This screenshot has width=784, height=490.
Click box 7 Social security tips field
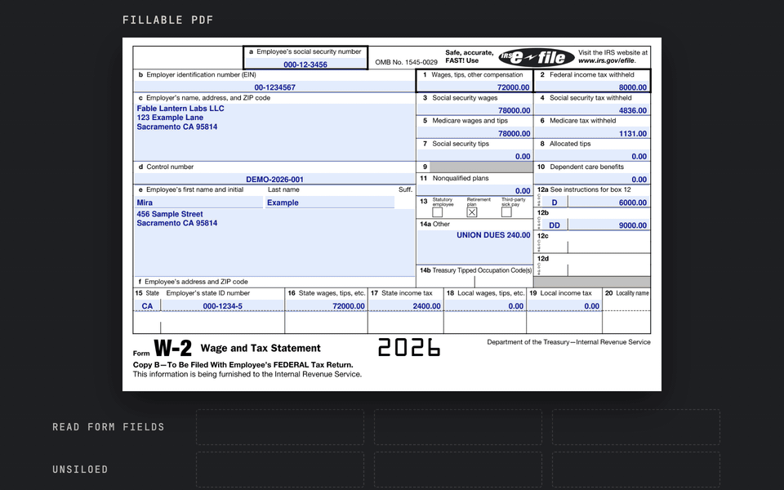pyautogui.click(x=474, y=156)
